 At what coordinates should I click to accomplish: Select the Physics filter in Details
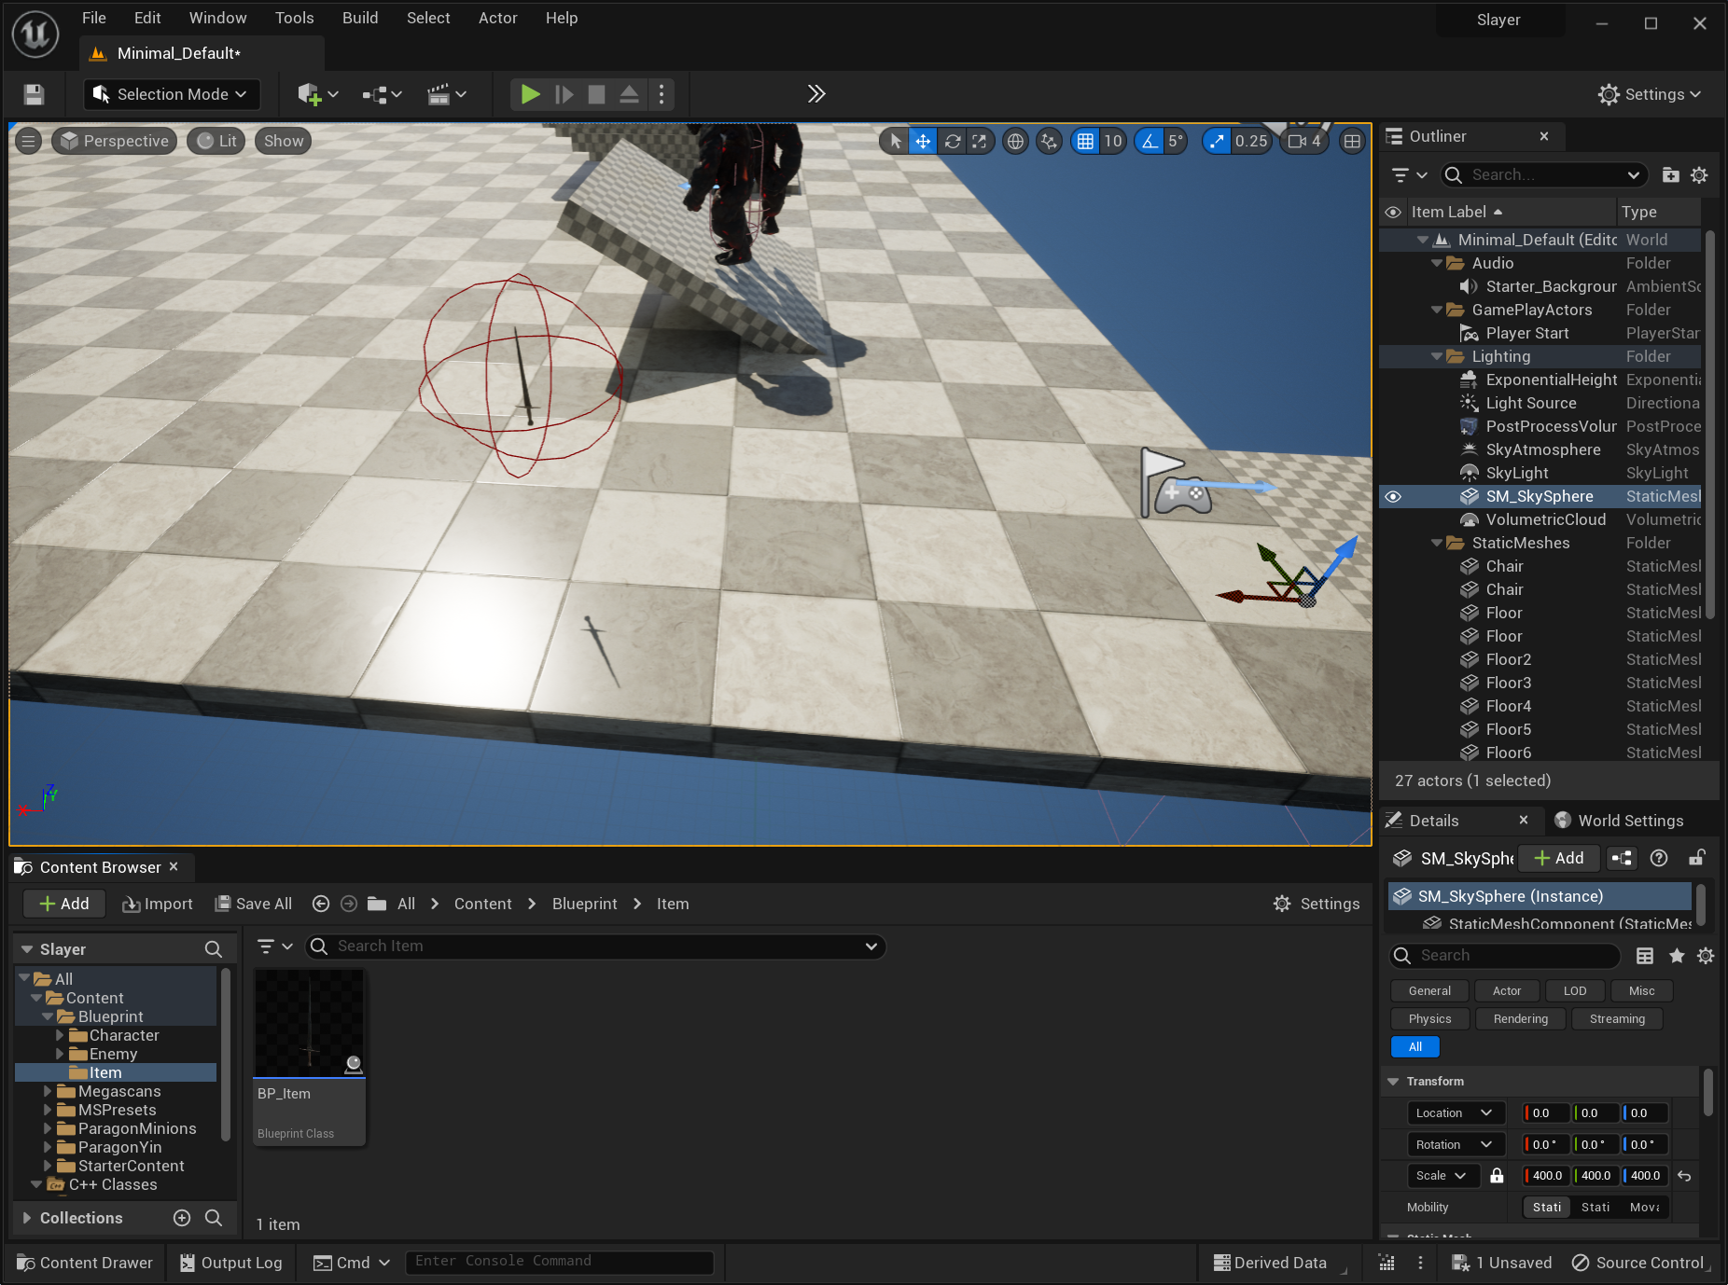(x=1429, y=1018)
